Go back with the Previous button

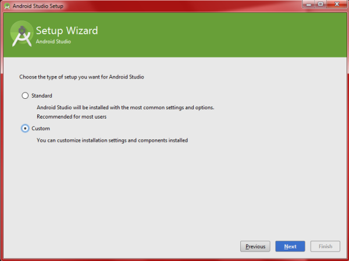255,246
